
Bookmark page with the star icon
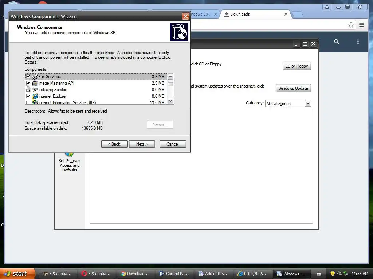click(351, 25)
